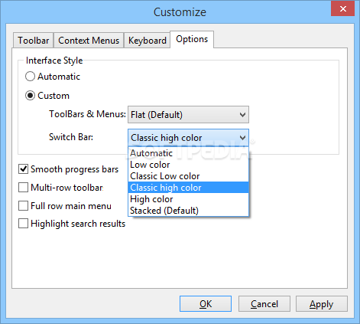Confirm with the OK button
This screenshot has height=324, width=360.
206,304
